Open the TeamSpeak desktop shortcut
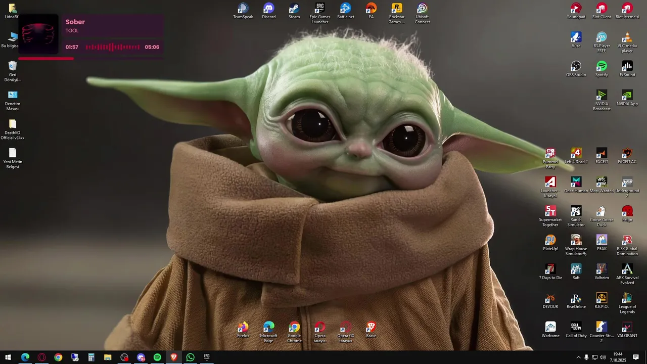The width and height of the screenshot is (647, 364). point(243,11)
